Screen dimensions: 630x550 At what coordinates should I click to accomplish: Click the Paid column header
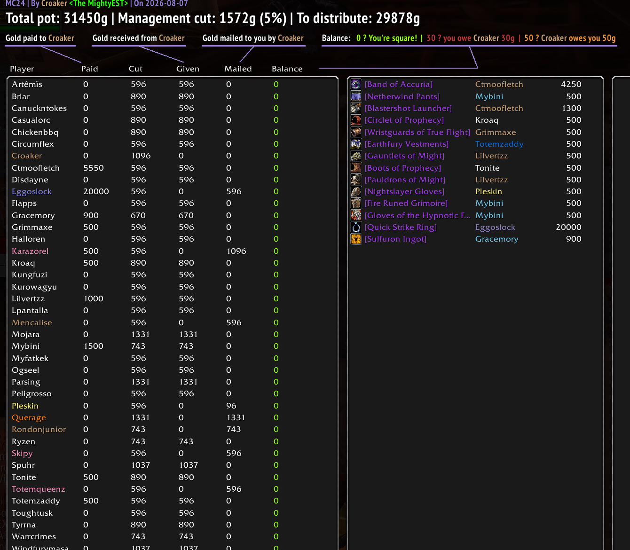click(90, 69)
